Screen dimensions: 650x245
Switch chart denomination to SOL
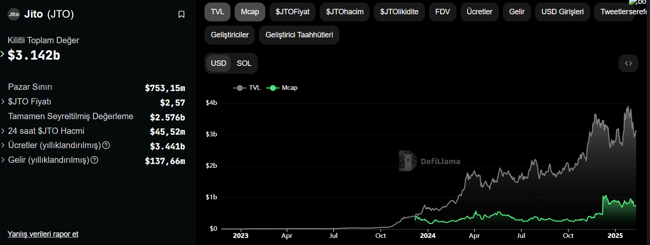coord(244,63)
